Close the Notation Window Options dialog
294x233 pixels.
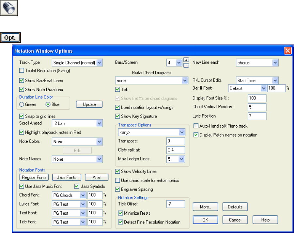click(287, 51)
